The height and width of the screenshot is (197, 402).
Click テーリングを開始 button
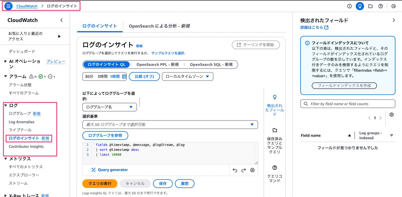click(256, 45)
